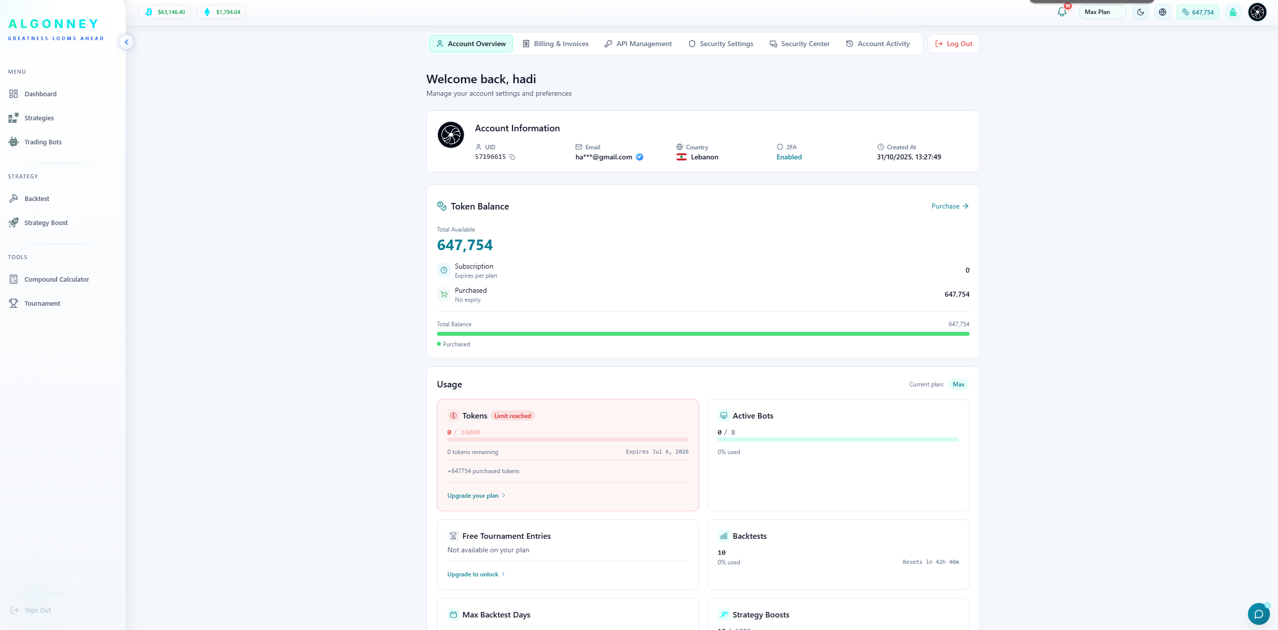Switch to Account Activity tab
This screenshot has height=630, width=1278.
pos(878,44)
